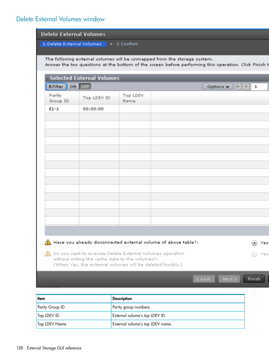Turn the filter OFF
This screenshot has width=269, height=359.
[x=85, y=86]
